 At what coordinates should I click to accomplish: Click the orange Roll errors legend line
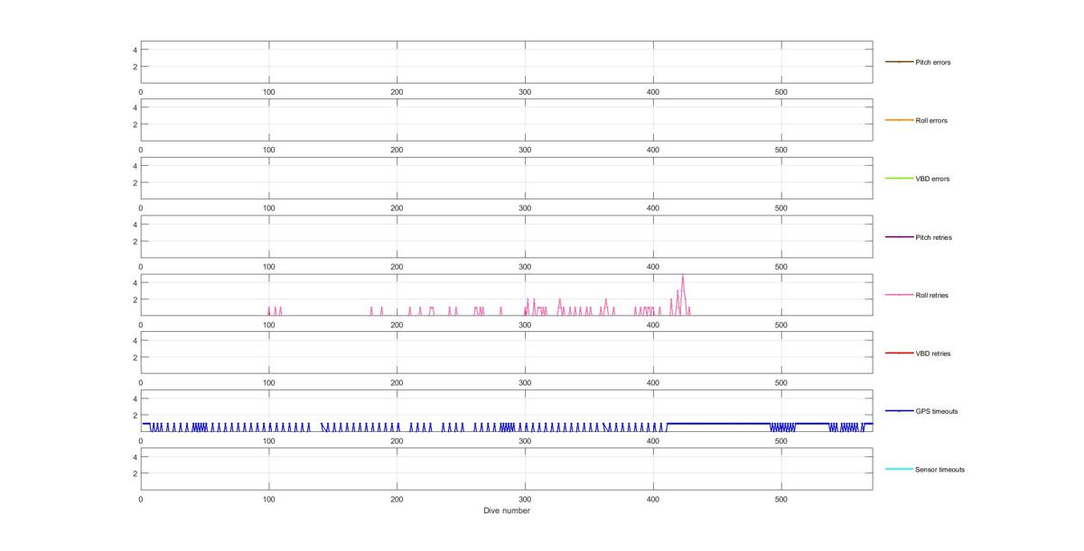pos(899,120)
